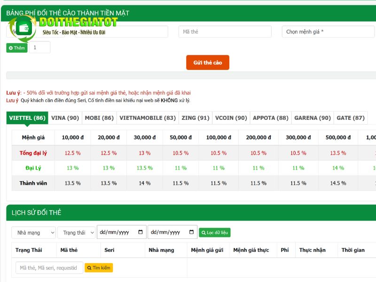Screen dimensions: 376x282
Task: Submit with the Gửi thẻ cào button
Action: (x=208, y=63)
